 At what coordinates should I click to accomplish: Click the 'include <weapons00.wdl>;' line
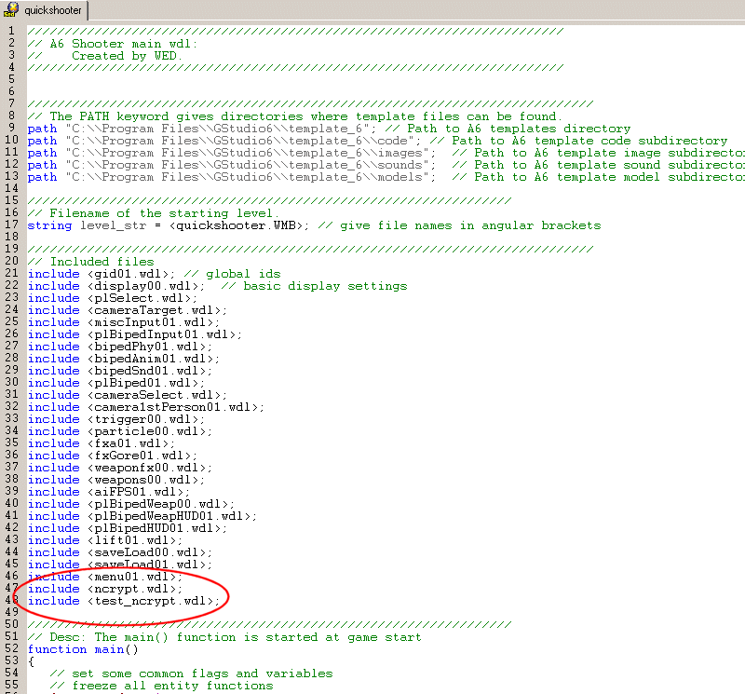[x=115, y=480]
